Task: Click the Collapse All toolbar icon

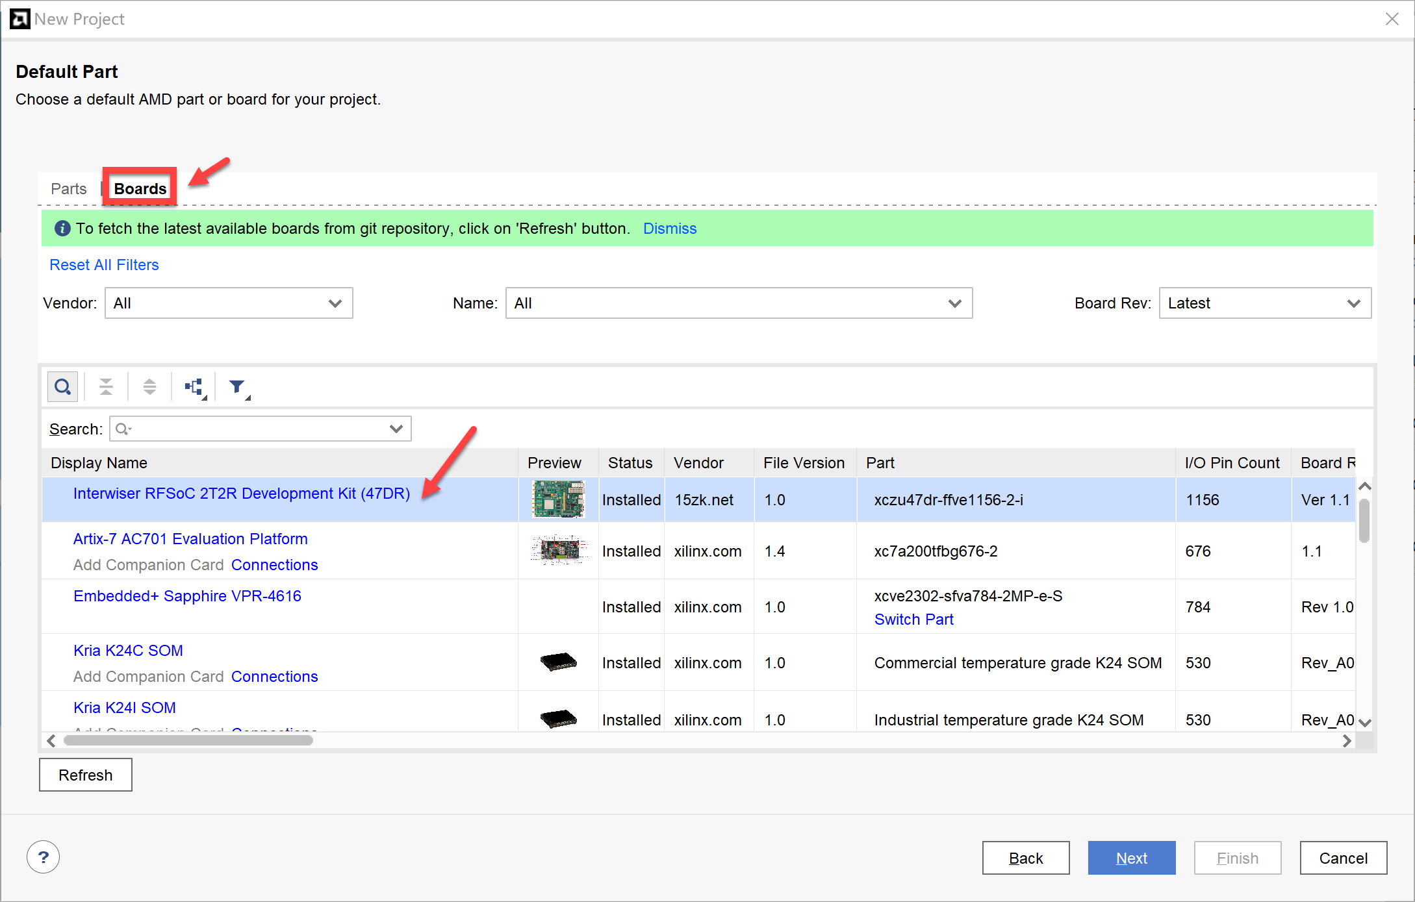Action: pos(106,387)
